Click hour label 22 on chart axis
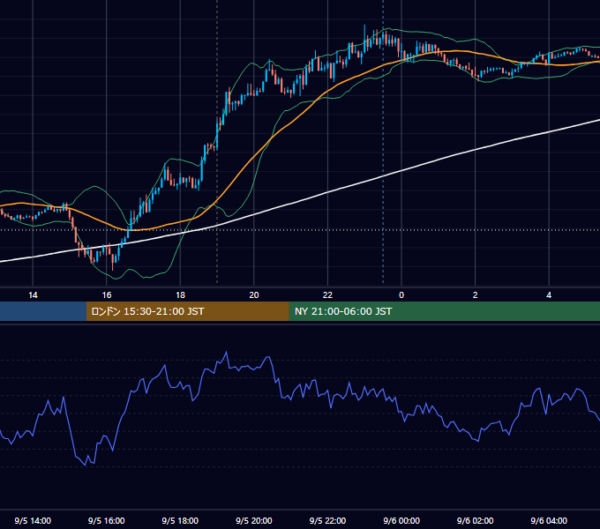The height and width of the screenshot is (529, 600). (x=327, y=295)
